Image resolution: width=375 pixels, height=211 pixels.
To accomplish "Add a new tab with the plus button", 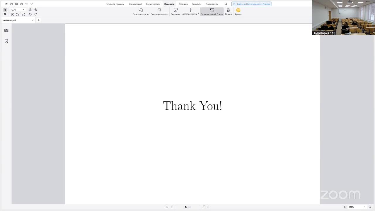I will pos(38,20).
